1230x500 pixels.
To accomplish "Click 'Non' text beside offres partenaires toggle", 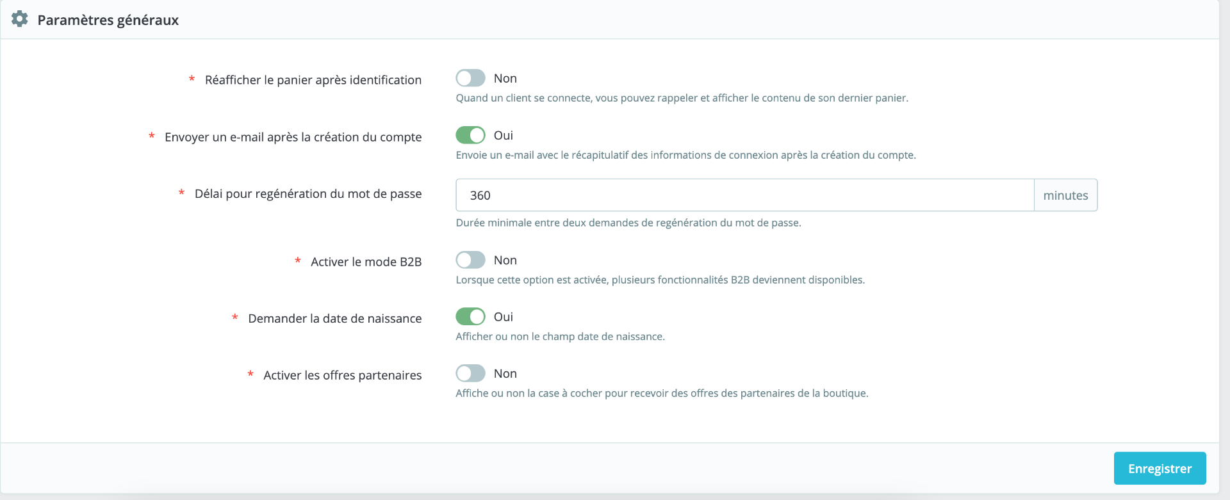I will [x=505, y=373].
